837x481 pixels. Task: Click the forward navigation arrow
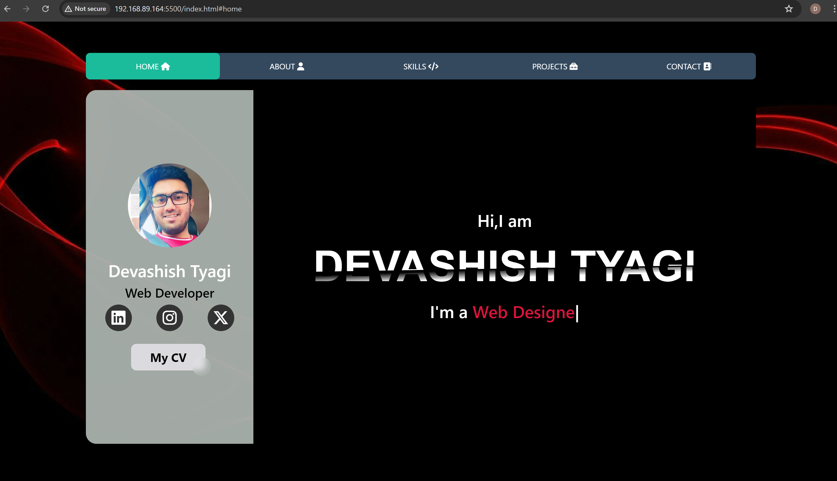tap(26, 9)
